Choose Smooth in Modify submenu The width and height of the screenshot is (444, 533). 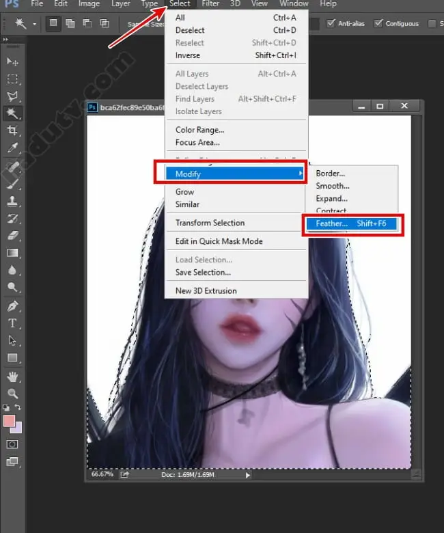[x=352, y=186]
